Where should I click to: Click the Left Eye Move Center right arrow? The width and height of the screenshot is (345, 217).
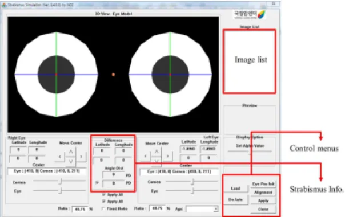(167, 156)
